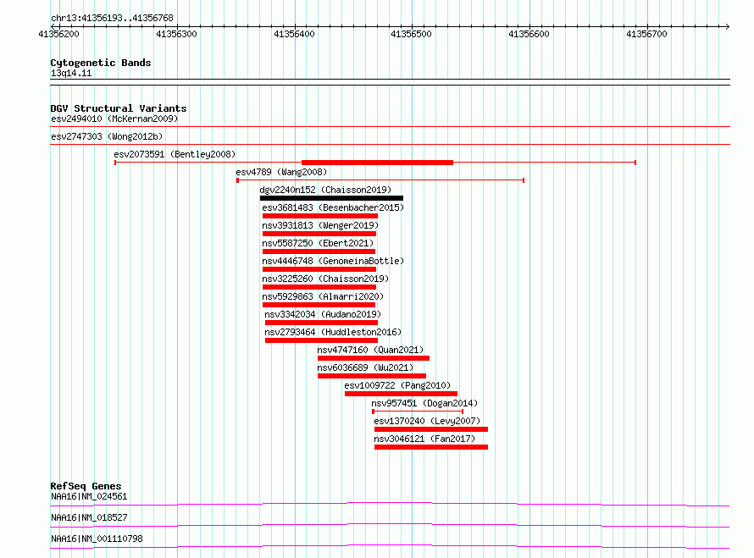Click nsv3931813 (Wenger2019) label

[320, 225]
